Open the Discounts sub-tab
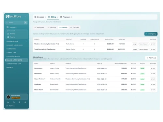This screenshot has height=122, width=163. pyautogui.click(x=52, y=28)
